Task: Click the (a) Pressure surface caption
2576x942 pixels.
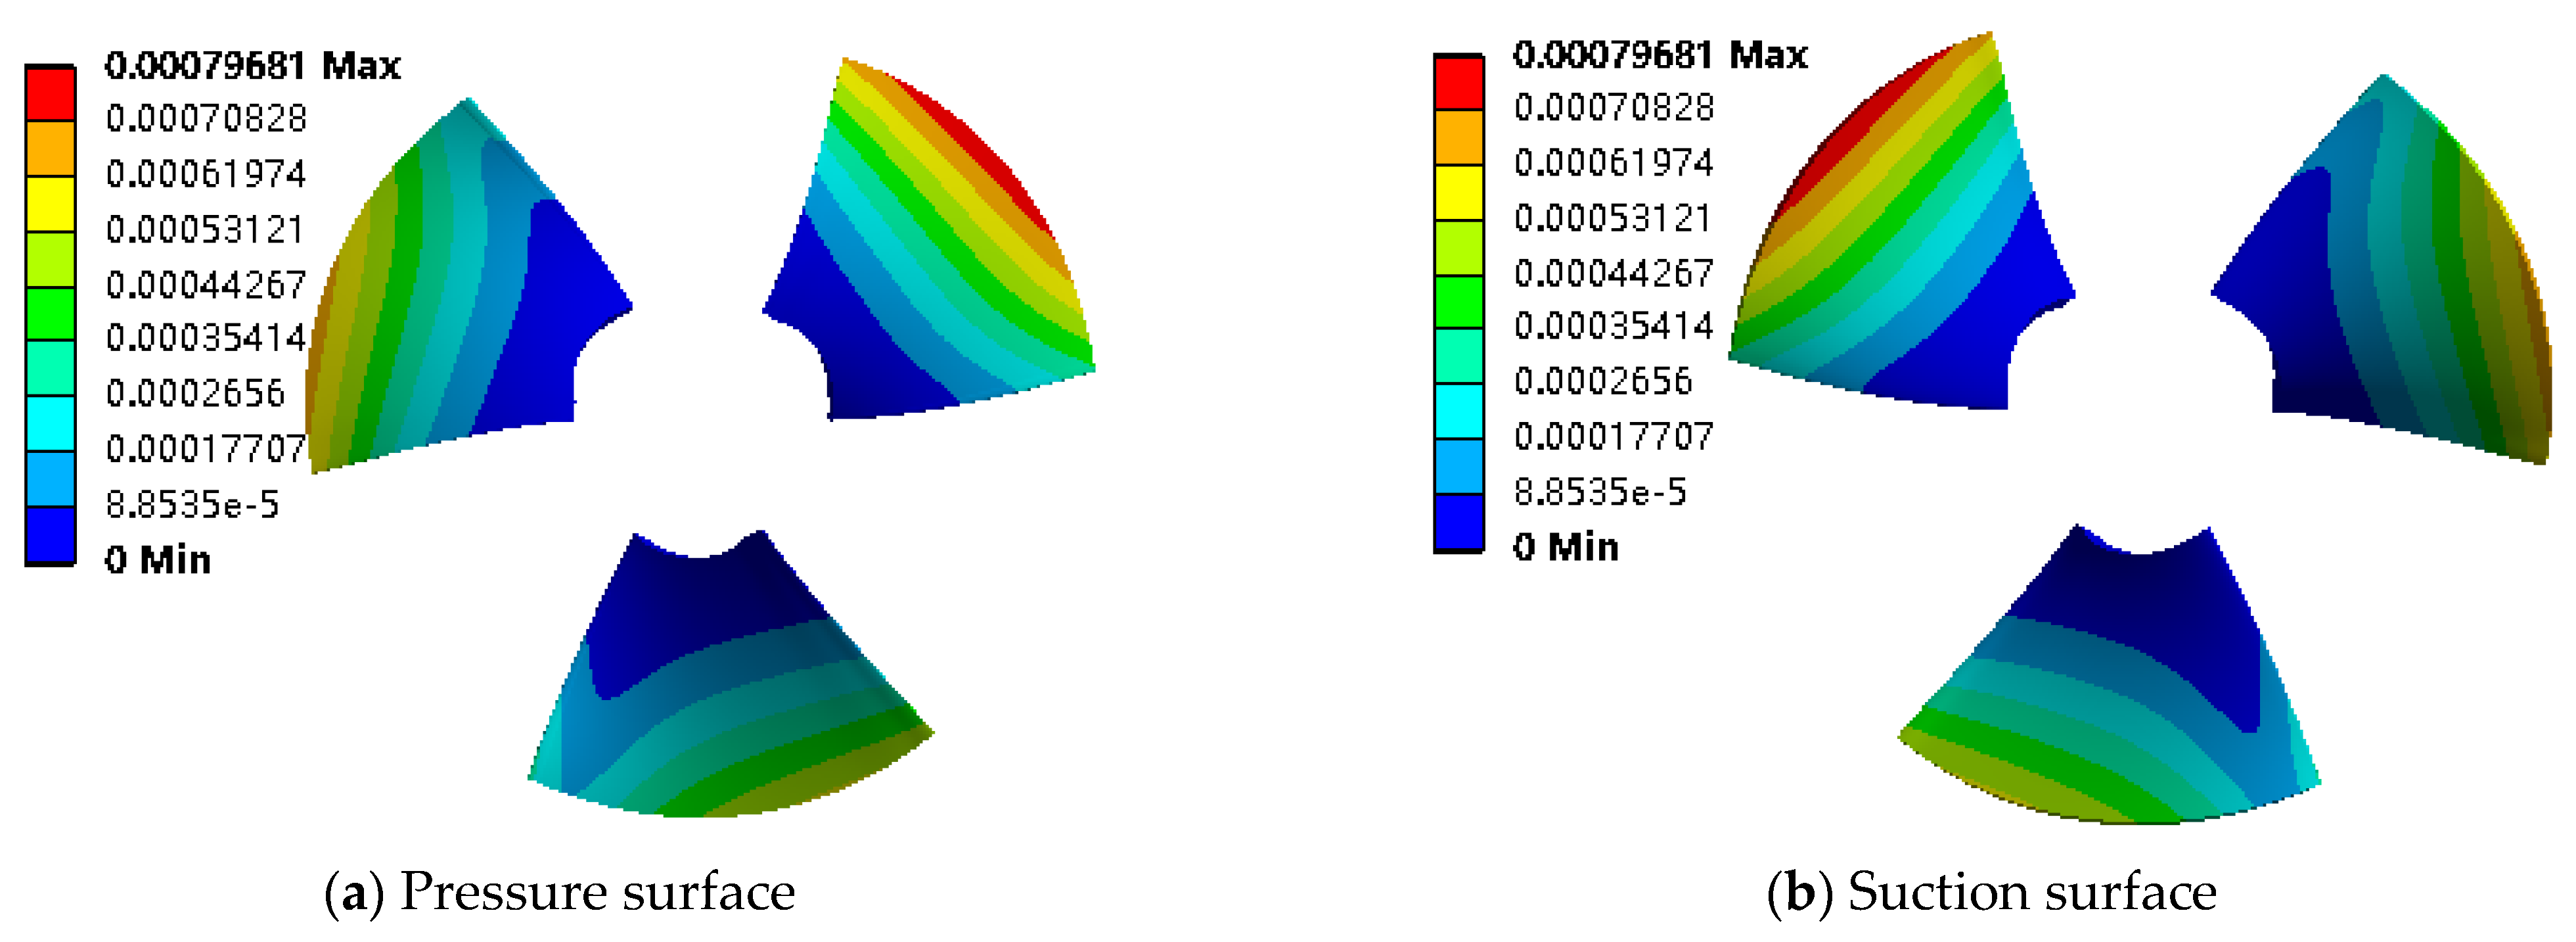Action: [560, 892]
